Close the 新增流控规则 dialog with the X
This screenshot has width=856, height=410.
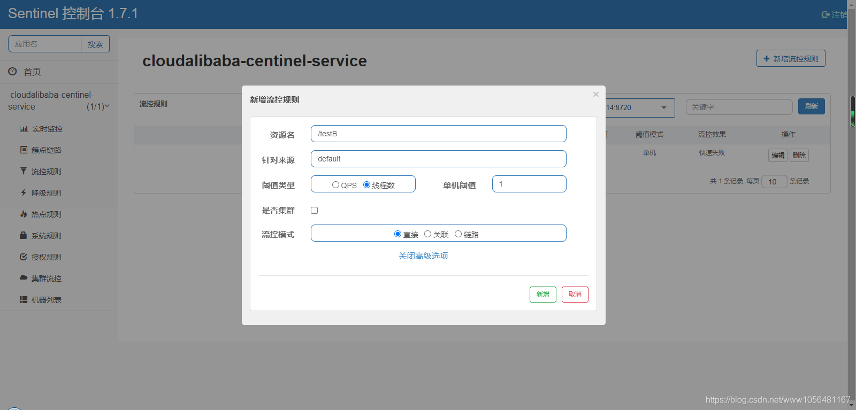coord(596,95)
